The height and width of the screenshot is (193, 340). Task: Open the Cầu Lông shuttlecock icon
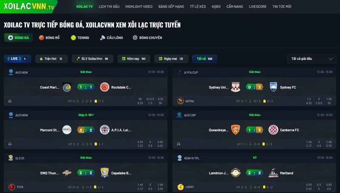tap(102, 38)
